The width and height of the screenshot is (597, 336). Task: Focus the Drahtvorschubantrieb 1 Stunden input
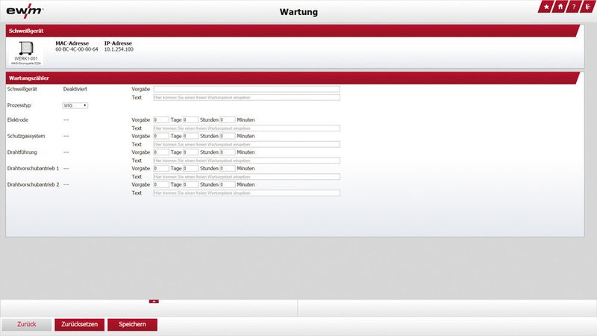191,169
